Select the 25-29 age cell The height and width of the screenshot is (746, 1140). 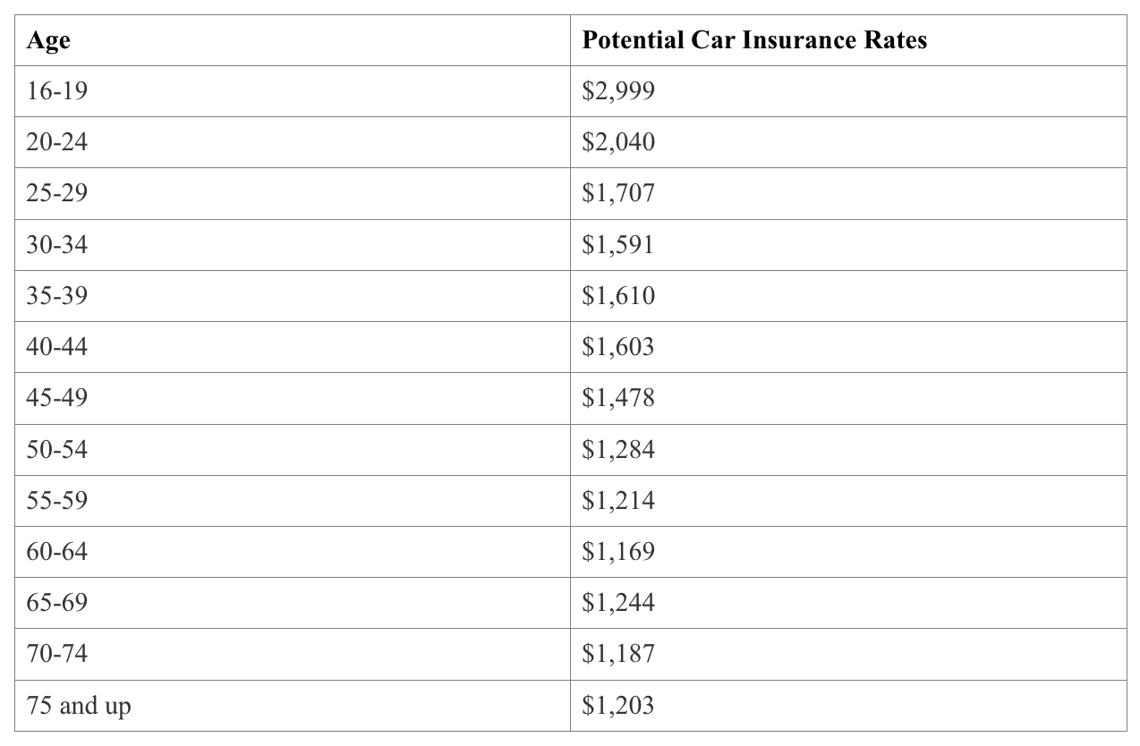pos(57,193)
